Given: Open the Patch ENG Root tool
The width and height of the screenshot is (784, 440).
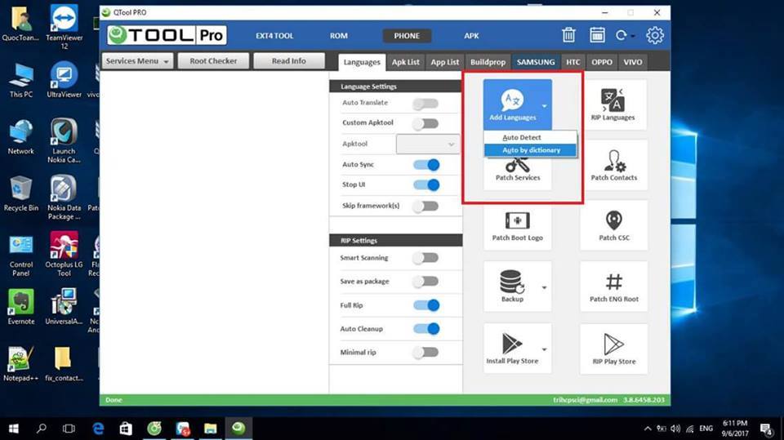Looking at the screenshot, I should point(614,287).
